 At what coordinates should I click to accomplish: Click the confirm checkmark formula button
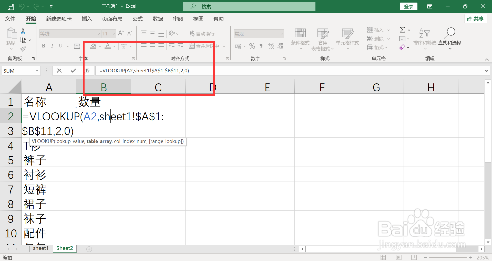(x=73, y=71)
